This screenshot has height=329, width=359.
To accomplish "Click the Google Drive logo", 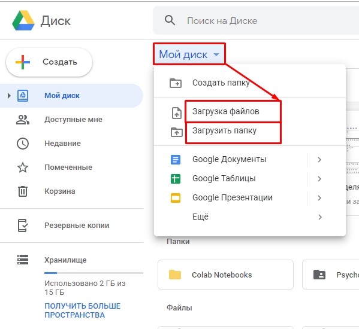I will pyautogui.click(x=23, y=20).
